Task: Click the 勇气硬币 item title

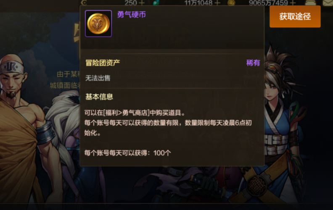Action: click(132, 14)
